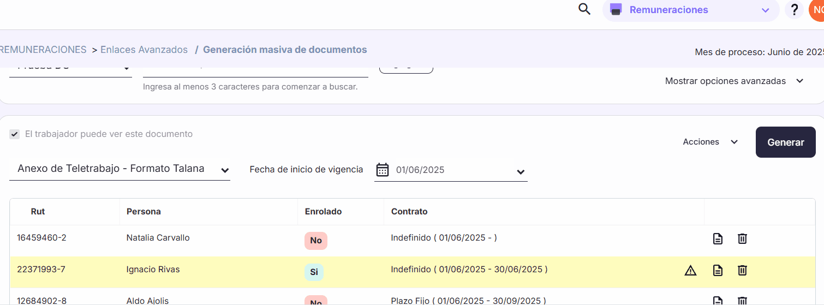Click warning icon on Ignacio Rivas row
824x305 pixels.
coord(691,270)
